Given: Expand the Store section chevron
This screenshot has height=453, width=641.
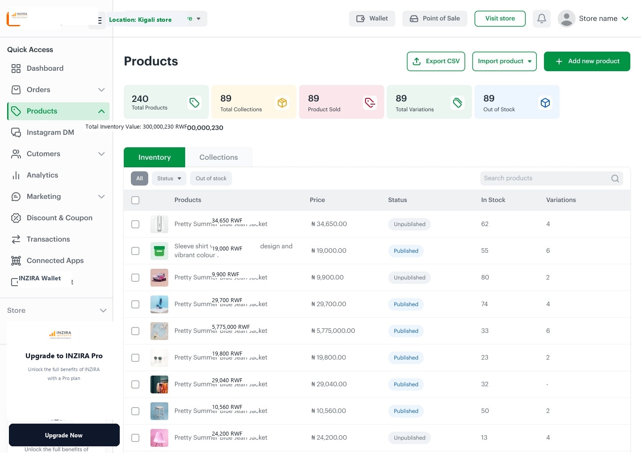Looking at the screenshot, I should click(x=103, y=311).
